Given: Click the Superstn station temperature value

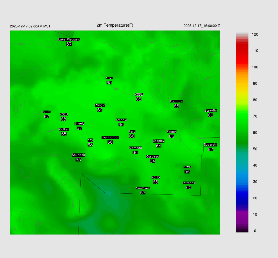Looking at the screenshot, I should click(x=210, y=149).
